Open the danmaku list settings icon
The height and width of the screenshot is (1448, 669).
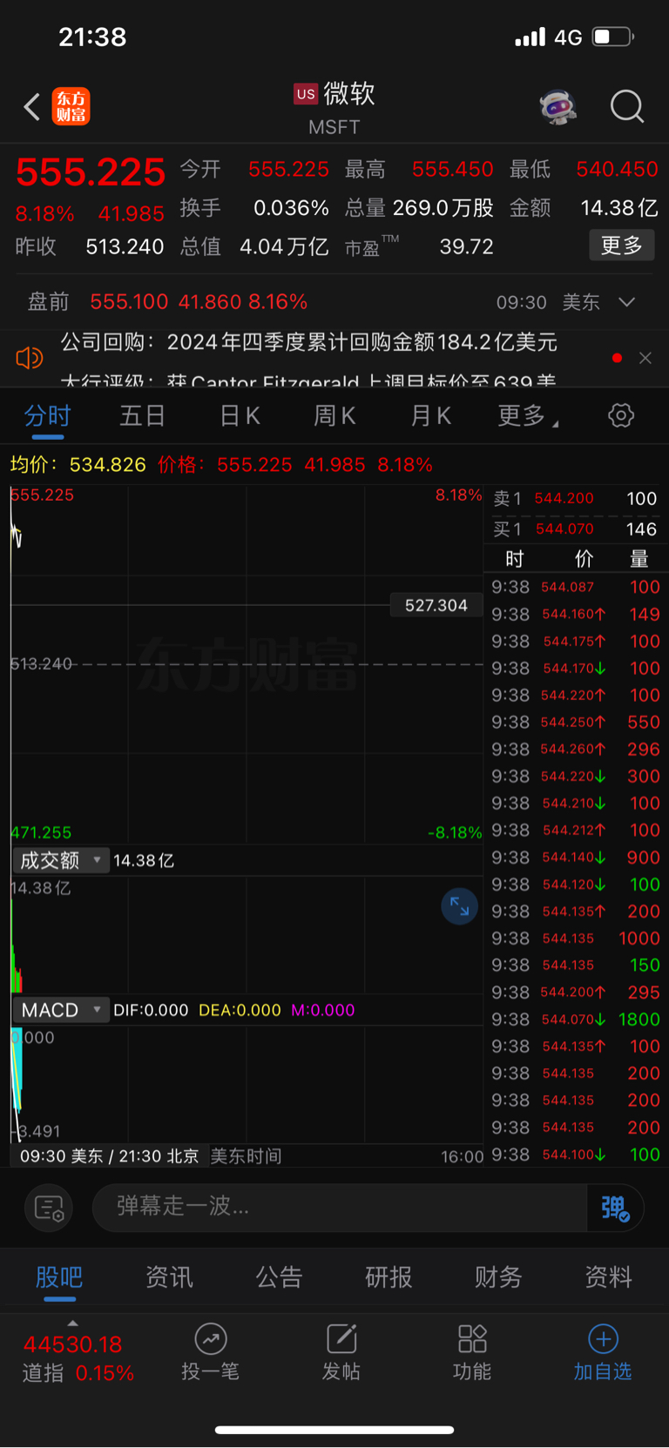coord(49,1208)
